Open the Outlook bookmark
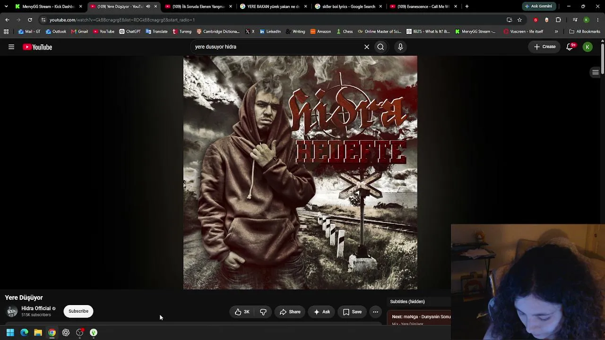The height and width of the screenshot is (340, 605). click(56, 32)
